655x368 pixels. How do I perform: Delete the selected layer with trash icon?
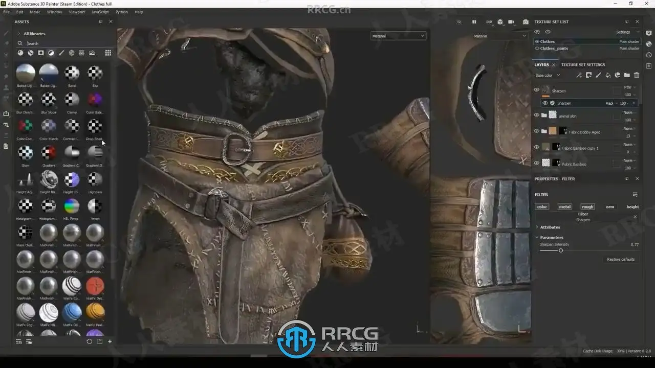[637, 75]
